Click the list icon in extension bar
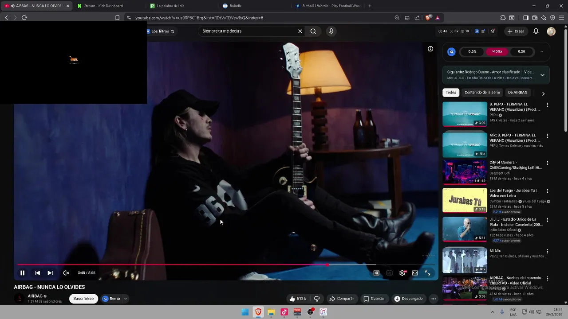The height and width of the screenshot is (319, 568). pyautogui.click(x=483, y=31)
